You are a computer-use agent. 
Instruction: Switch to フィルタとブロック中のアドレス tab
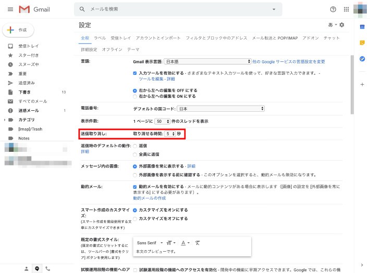216,38
